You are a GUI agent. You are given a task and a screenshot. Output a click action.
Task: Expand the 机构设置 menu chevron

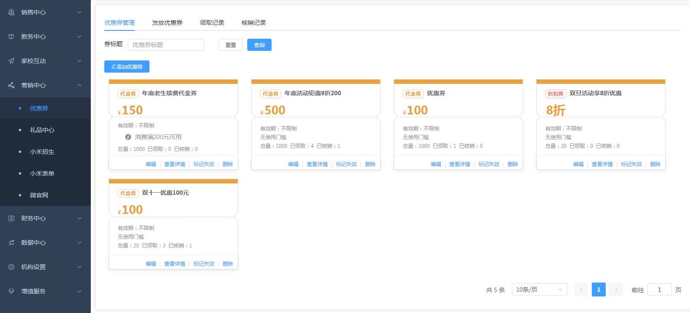(x=80, y=267)
